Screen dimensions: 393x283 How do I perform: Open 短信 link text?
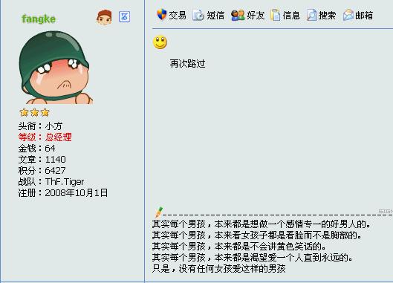point(215,16)
